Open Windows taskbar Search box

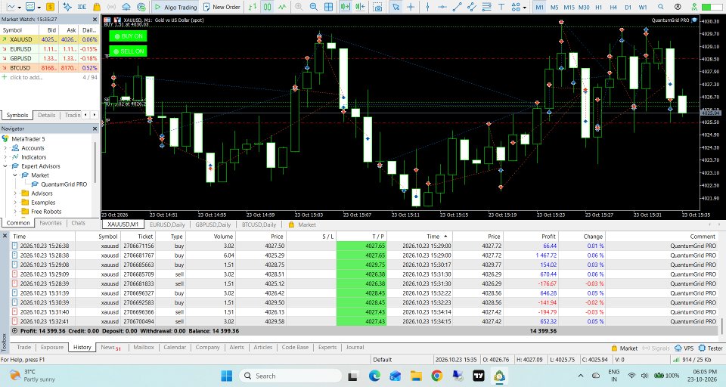click(x=290, y=376)
